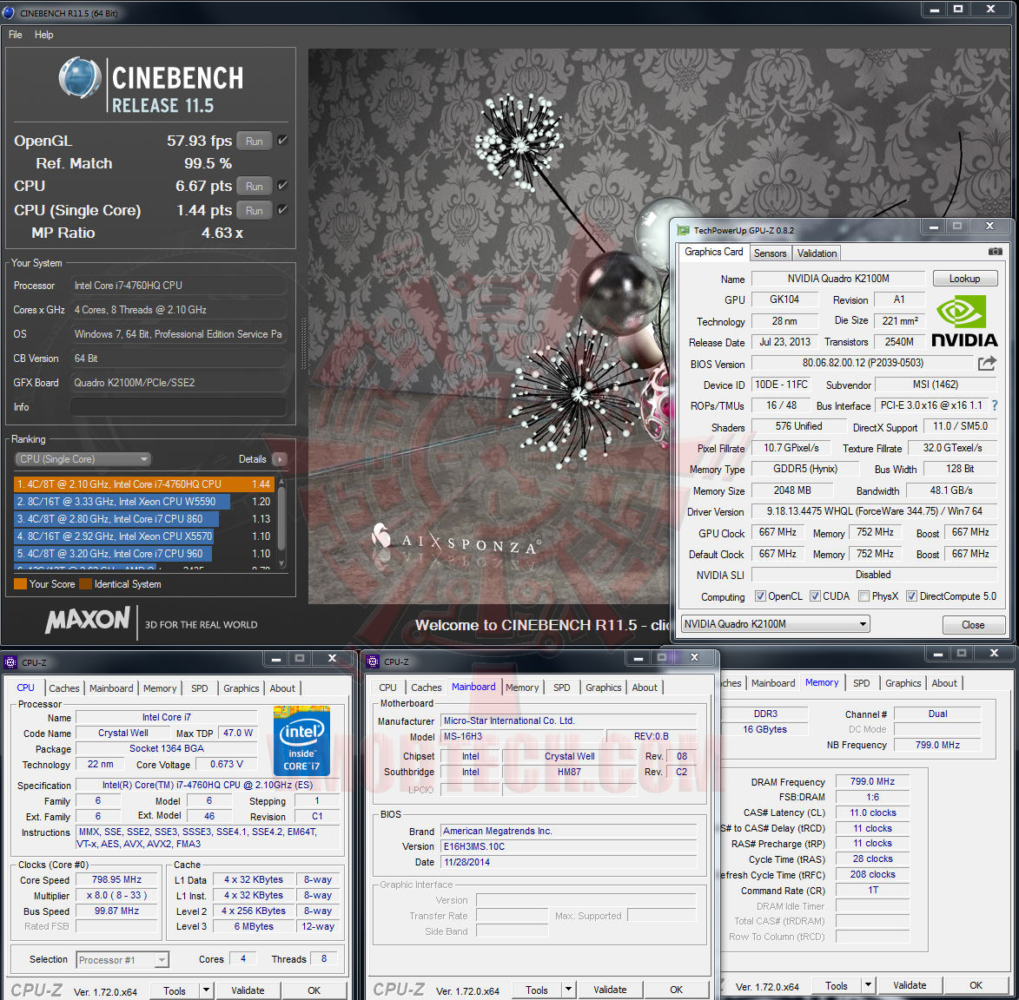
Task: Open the NVIDIA Quadro K2100M GPU selector dropdown
Action: [775, 624]
